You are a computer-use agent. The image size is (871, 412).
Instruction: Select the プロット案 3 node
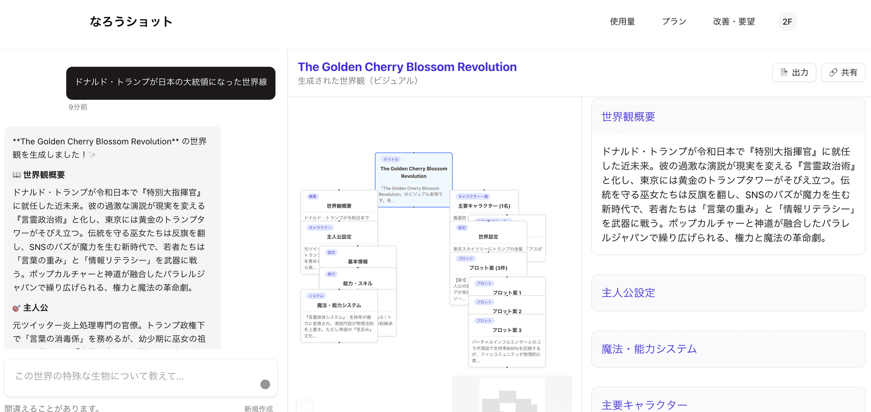tap(507, 341)
